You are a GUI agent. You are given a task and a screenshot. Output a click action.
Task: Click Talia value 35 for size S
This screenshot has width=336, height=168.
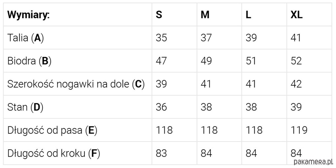click(x=161, y=38)
